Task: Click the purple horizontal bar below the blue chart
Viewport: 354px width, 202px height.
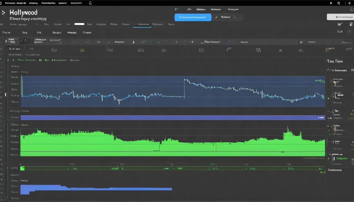Action: (173, 118)
